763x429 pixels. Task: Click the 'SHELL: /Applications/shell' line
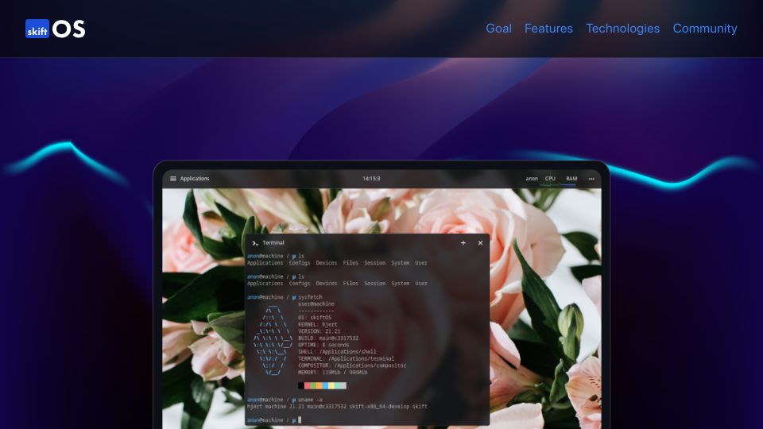(x=337, y=352)
